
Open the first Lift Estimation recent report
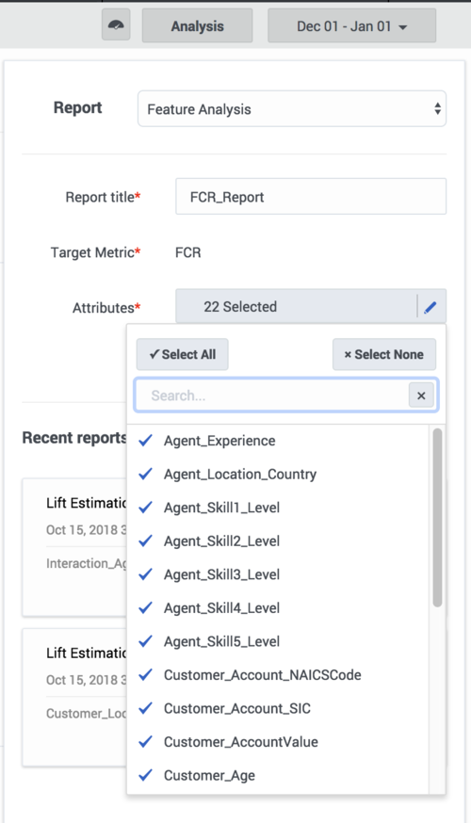coord(74,547)
